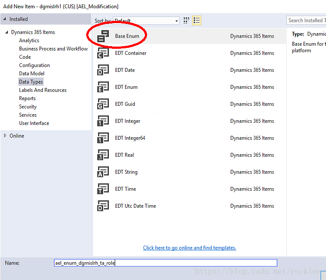
Task: Select the EDT Guid icon
Action: (103, 104)
